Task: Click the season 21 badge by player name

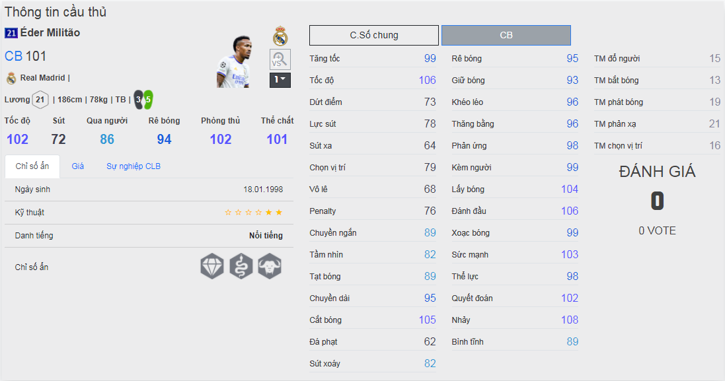Action: point(11,33)
